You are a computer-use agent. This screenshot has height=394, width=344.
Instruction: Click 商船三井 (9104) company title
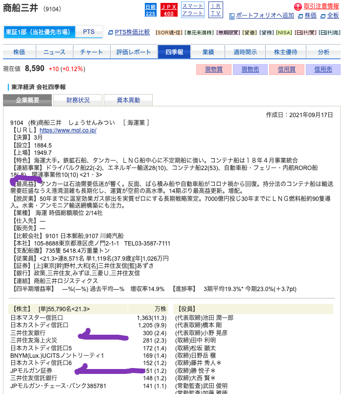point(32,8)
